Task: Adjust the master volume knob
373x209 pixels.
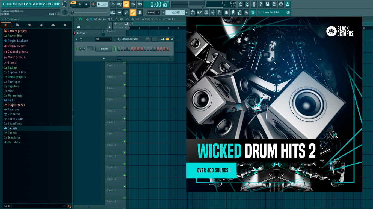Action: pyautogui.click(x=65, y=4)
